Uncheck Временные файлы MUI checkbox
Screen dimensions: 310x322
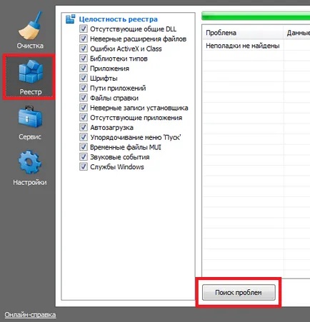[84, 147]
